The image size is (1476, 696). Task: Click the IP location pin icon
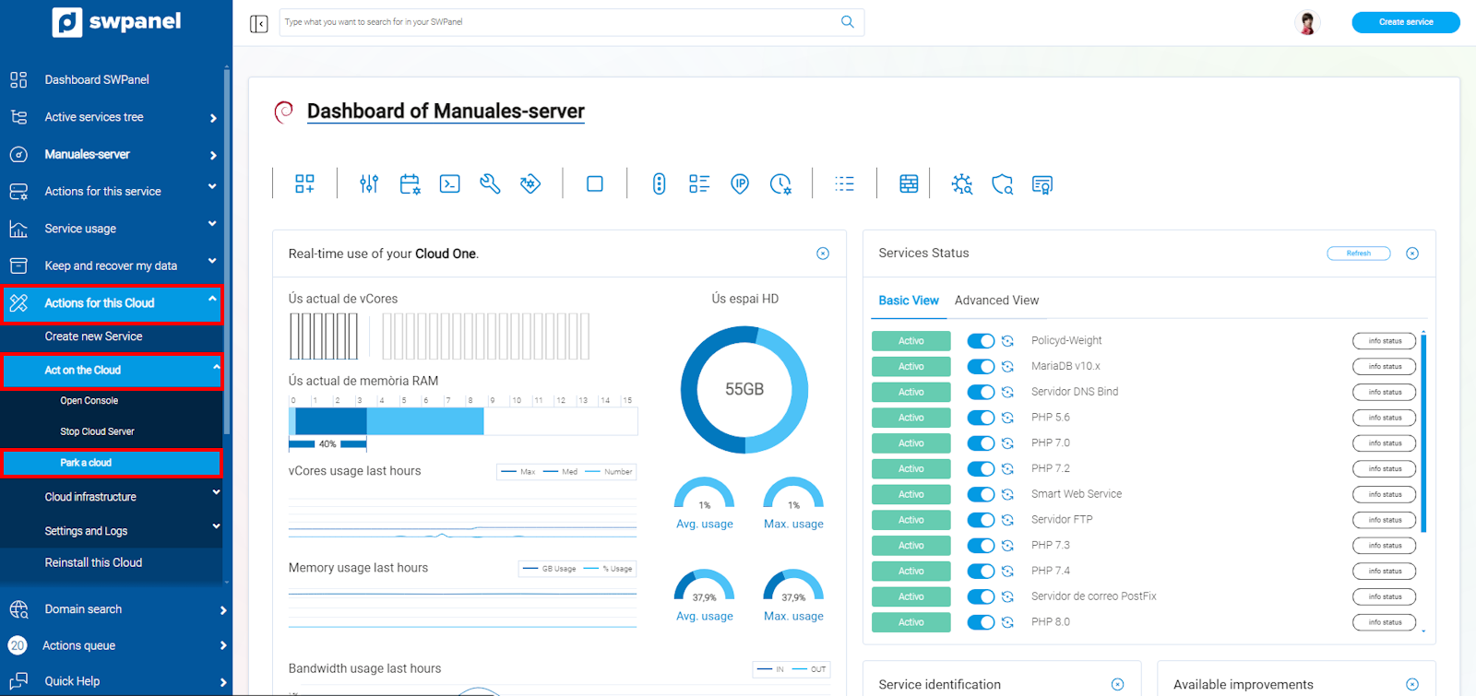(x=740, y=183)
